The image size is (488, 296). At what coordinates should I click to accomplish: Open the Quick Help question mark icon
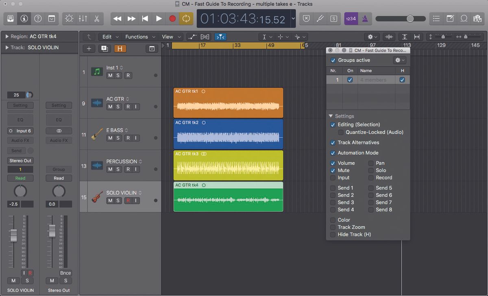[38, 19]
